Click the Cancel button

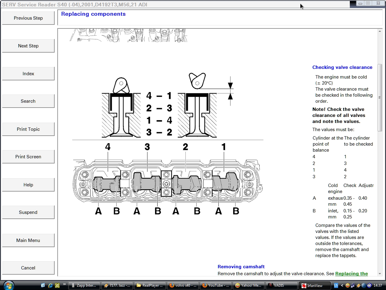click(28, 268)
